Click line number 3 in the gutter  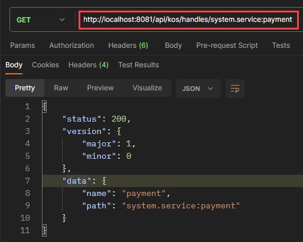[27, 131]
